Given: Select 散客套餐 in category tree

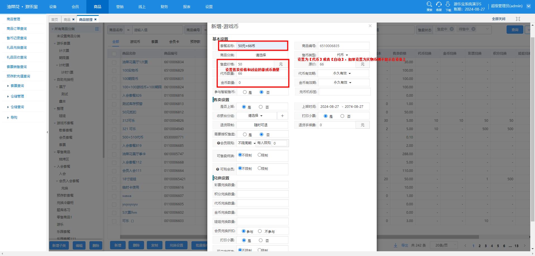Looking at the screenshot, I should click(66, 130).
